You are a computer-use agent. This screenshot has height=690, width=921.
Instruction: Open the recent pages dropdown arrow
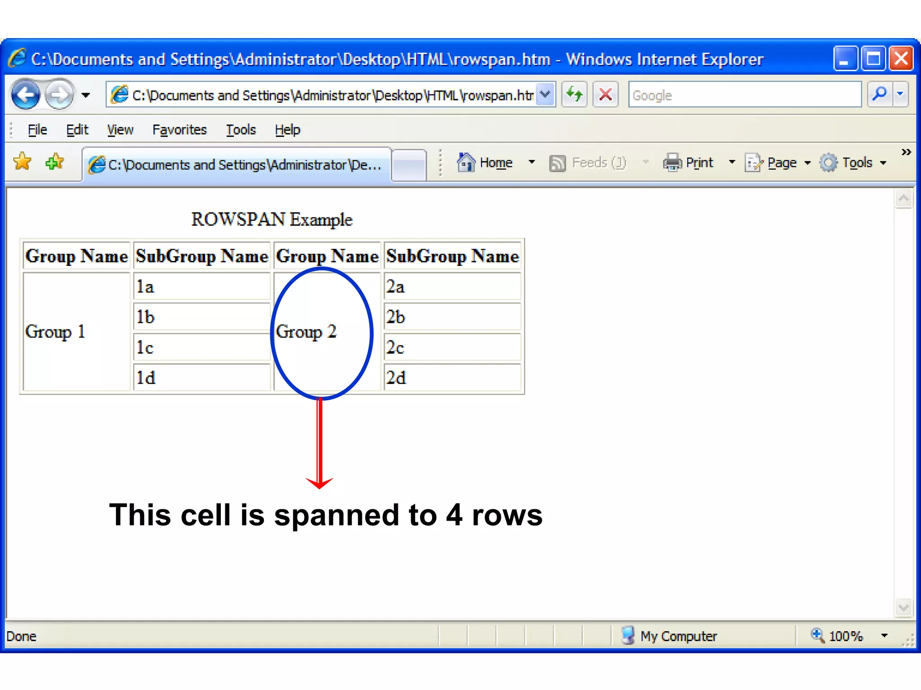click(x=85, y=95)
